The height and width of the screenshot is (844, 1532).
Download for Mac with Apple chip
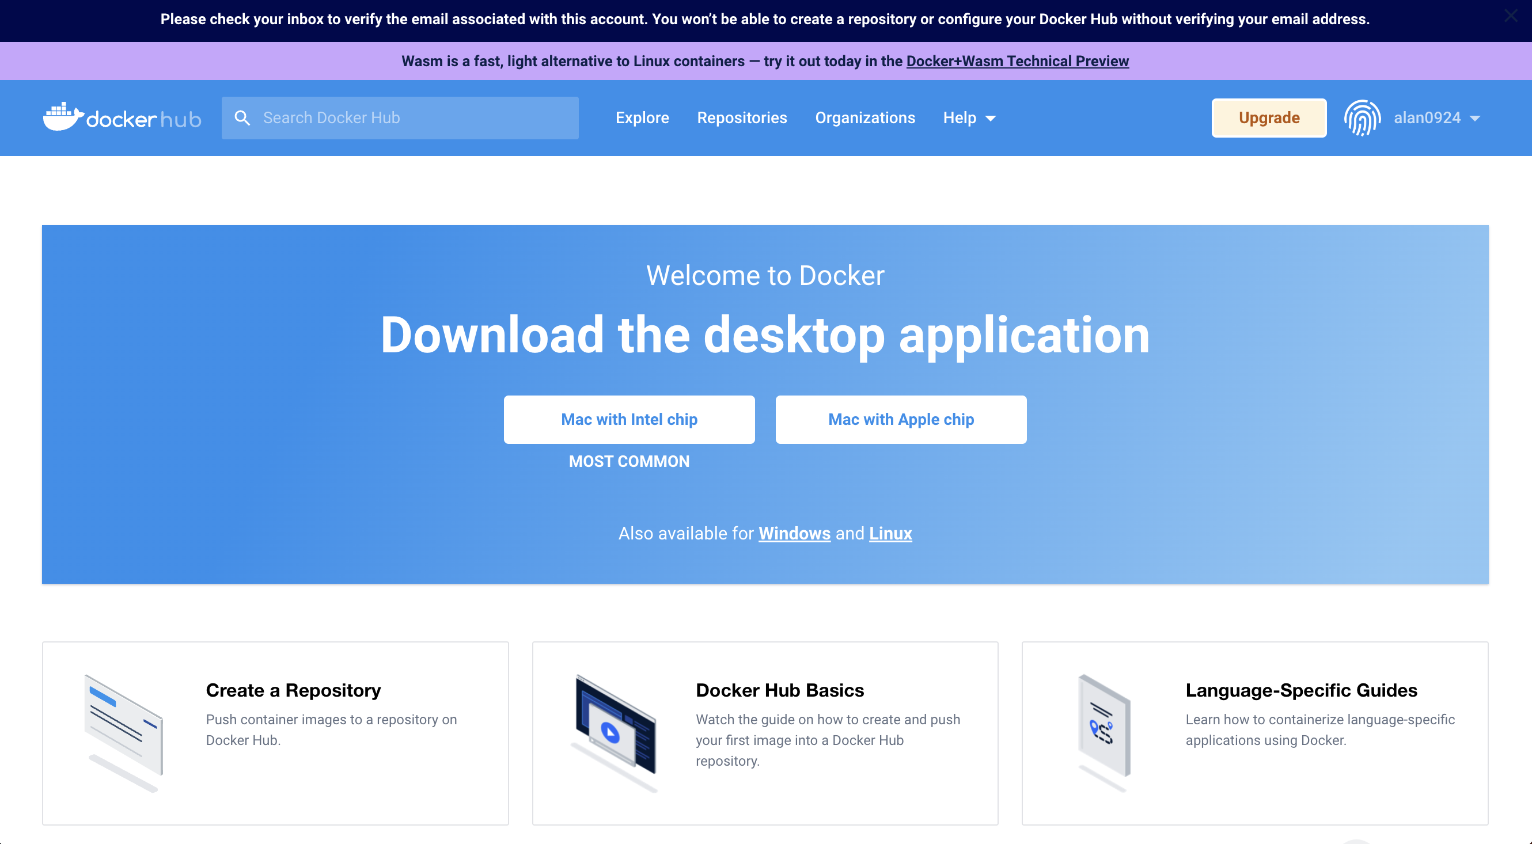tap(900, 419)
